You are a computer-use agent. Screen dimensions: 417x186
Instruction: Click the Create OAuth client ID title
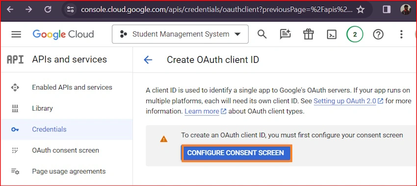click(x=213, y=60)
